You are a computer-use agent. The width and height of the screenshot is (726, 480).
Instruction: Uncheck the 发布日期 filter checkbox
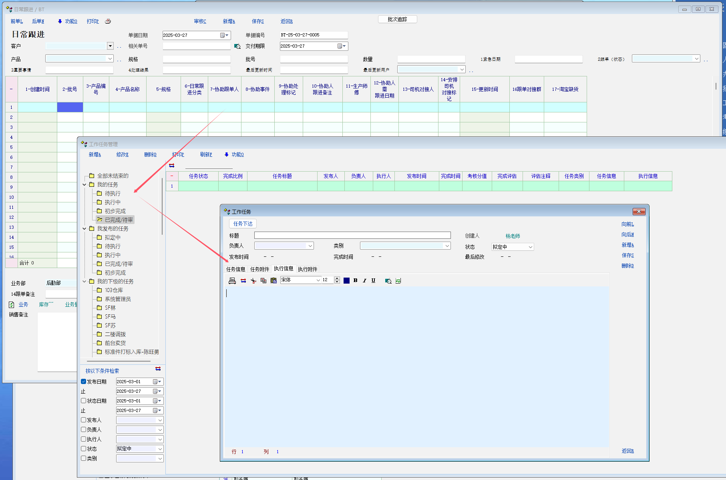tap(84, 382)
